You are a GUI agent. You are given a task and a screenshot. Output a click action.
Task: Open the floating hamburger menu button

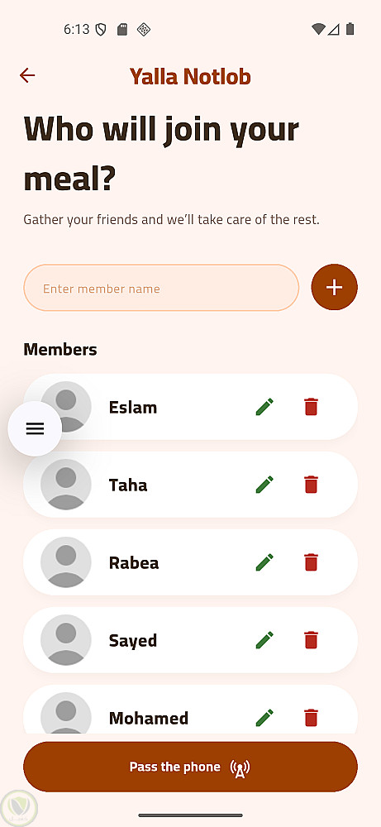pyautogui.click(x=35, y=428)
